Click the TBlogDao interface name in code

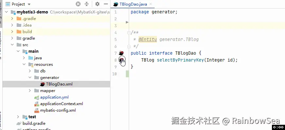(186, 53)
